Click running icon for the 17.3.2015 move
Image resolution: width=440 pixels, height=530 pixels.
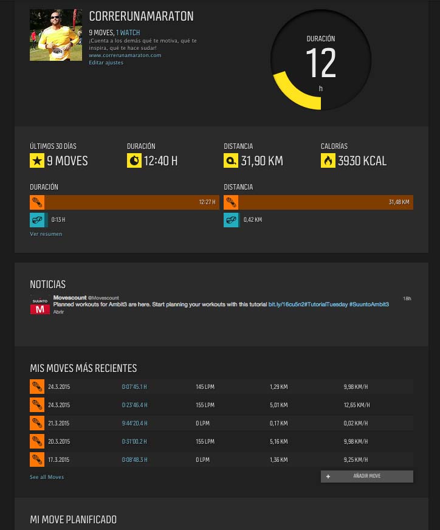coord(37,459)
